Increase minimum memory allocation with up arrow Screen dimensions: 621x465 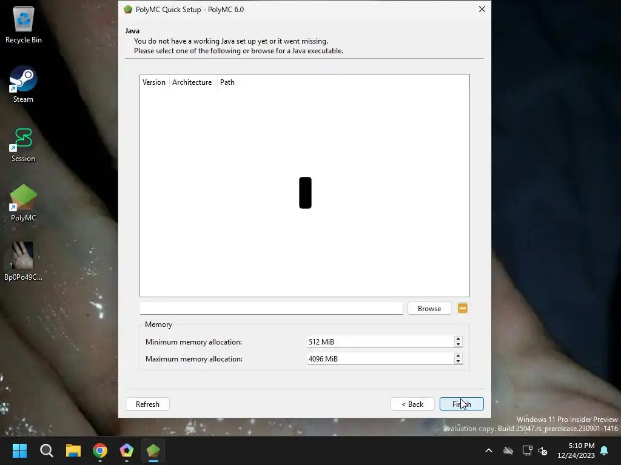(x=458, y=339)
